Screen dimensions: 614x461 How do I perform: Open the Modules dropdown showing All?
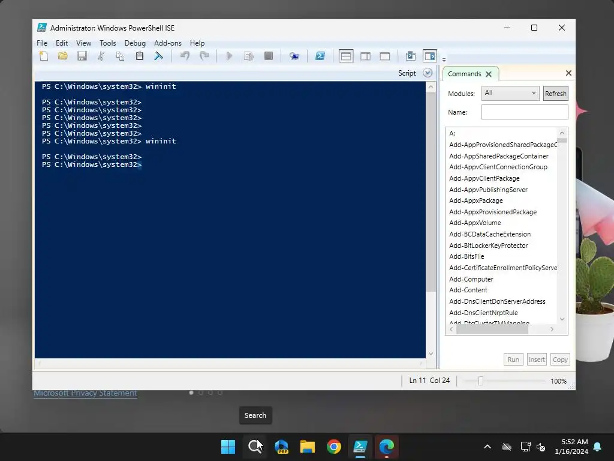(510, 93)
